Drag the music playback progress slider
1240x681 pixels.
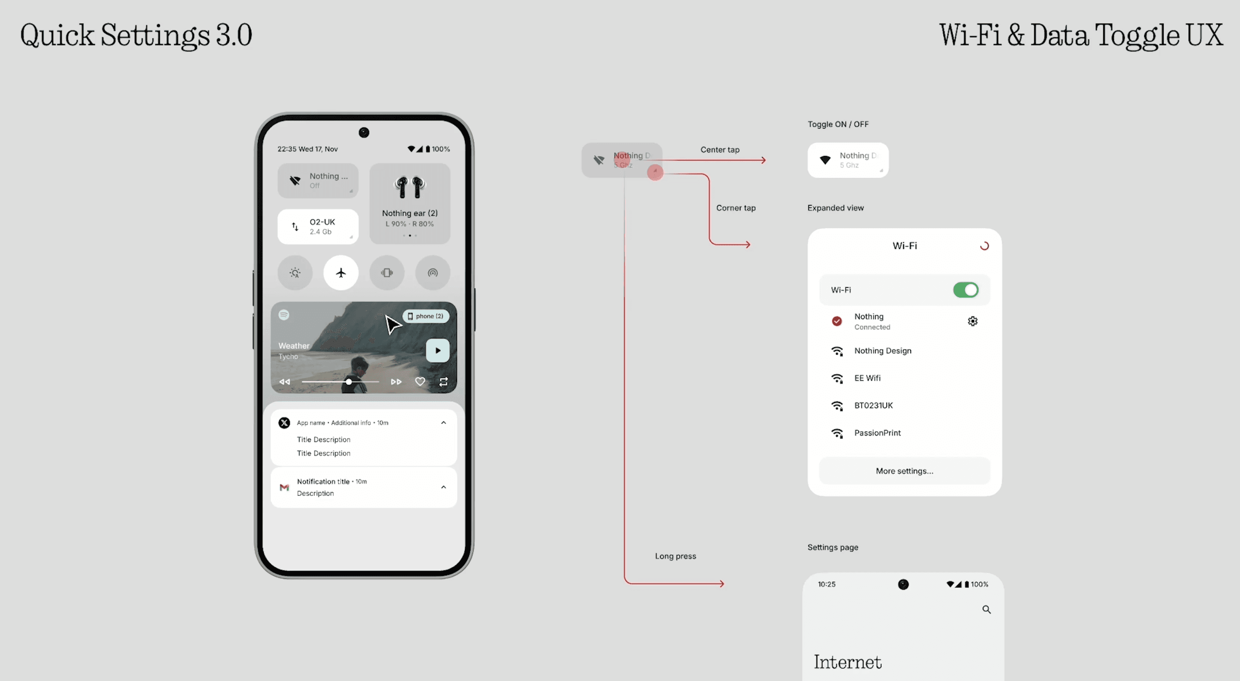(348, 382)
